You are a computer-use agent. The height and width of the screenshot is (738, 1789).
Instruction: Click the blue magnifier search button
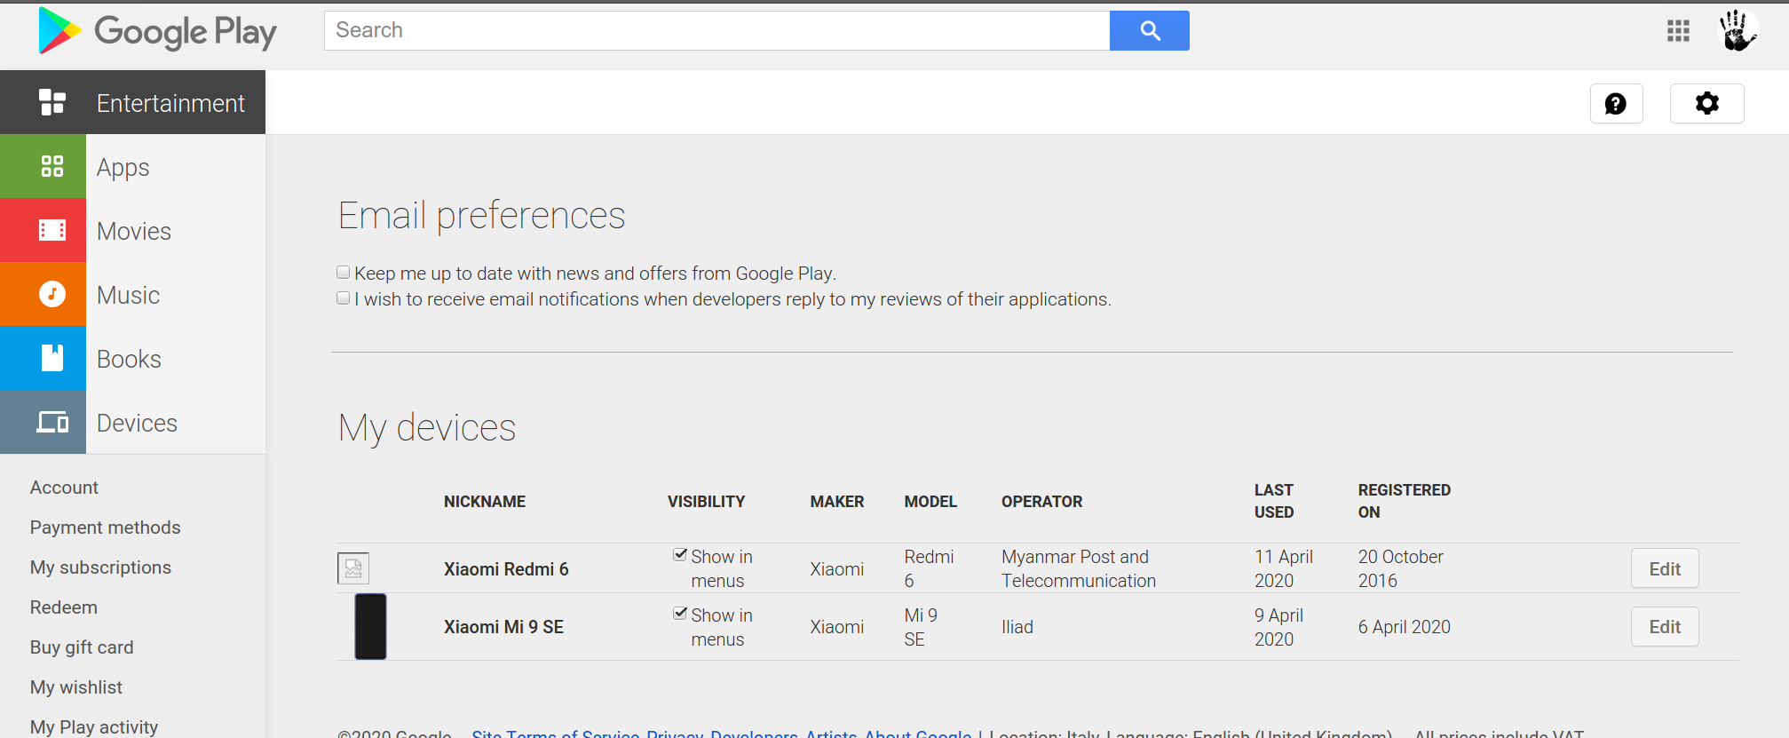point(1150,31)
